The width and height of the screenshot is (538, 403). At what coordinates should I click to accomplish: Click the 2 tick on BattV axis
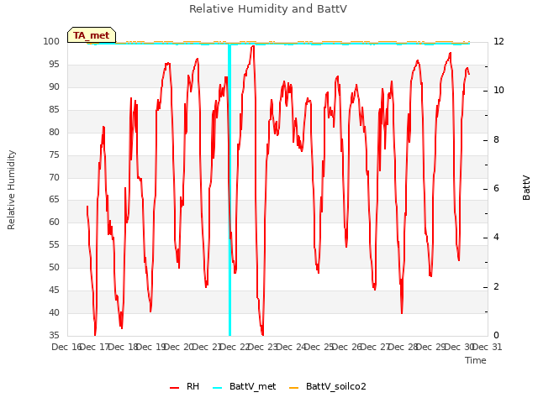pyautogui.click(x=496, y=286)
